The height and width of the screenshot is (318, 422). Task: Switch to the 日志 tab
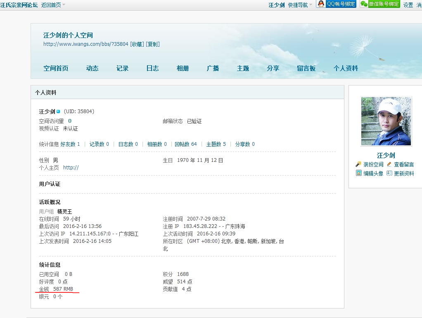point(152,69)
